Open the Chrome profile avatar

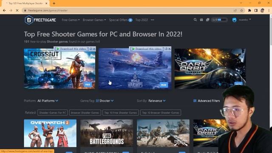tap(262, 10)
